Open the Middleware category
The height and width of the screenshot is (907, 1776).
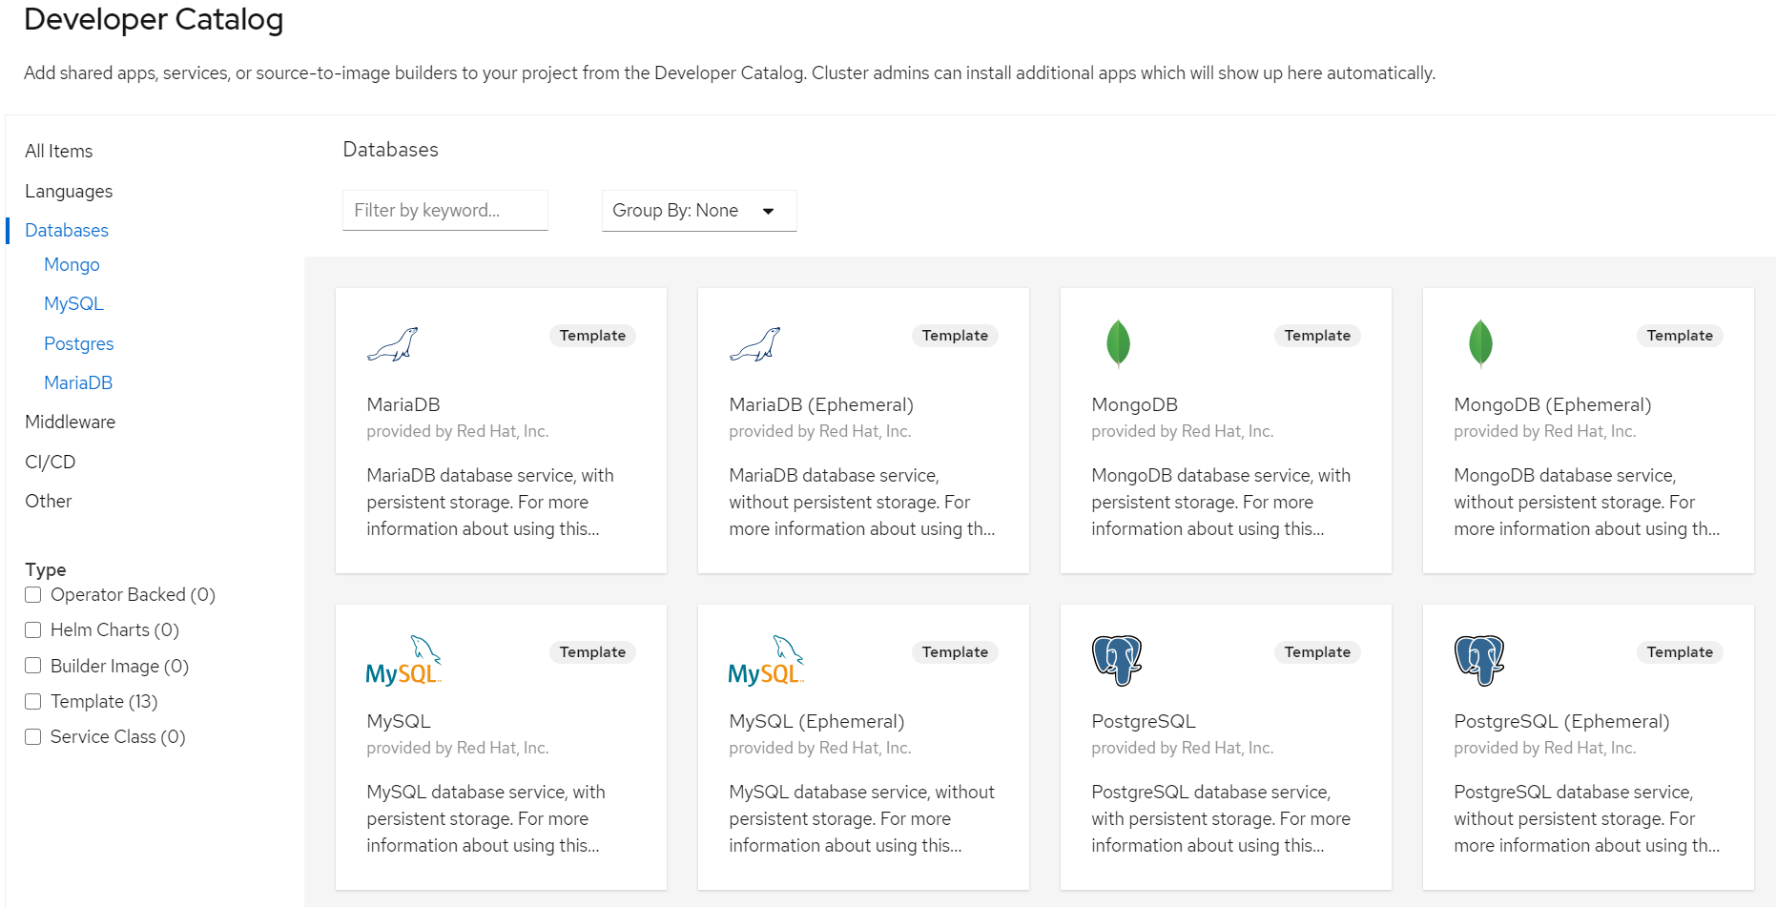[x=70, y=422]
